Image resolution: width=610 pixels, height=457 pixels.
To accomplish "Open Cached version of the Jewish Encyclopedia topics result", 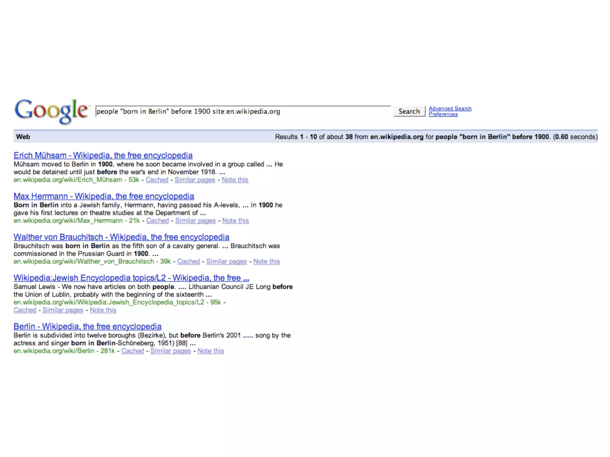I will point(25,310).
